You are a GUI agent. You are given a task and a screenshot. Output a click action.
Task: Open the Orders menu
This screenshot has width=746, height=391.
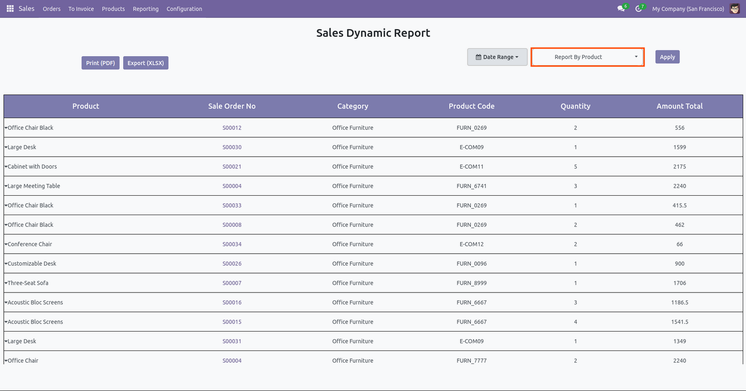(51, 9)
